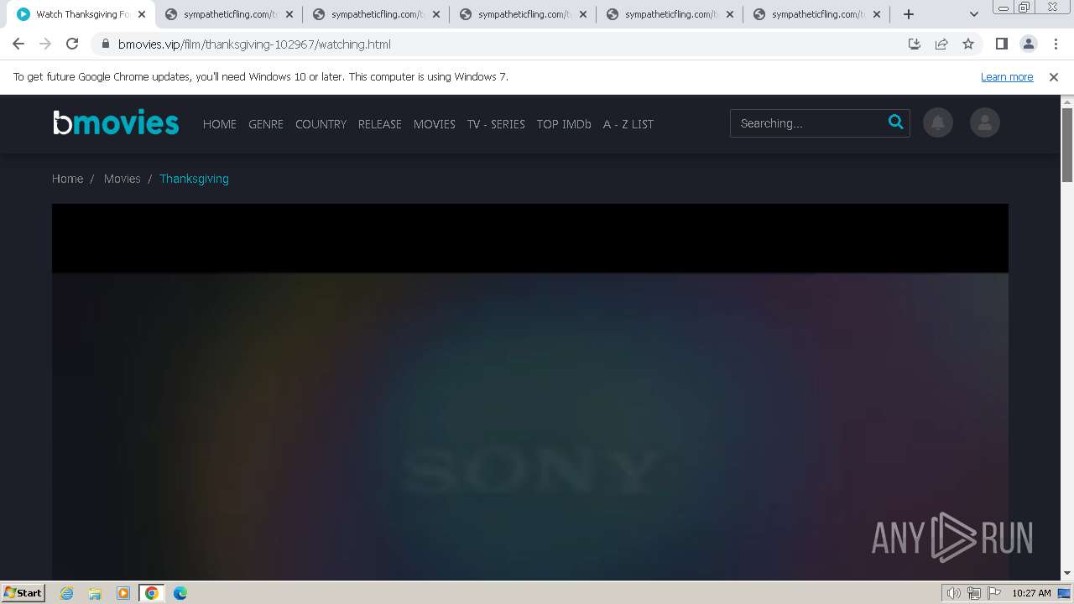
Task: Click the page vertical scrollbar thumb
Action: pos(1067,144)
